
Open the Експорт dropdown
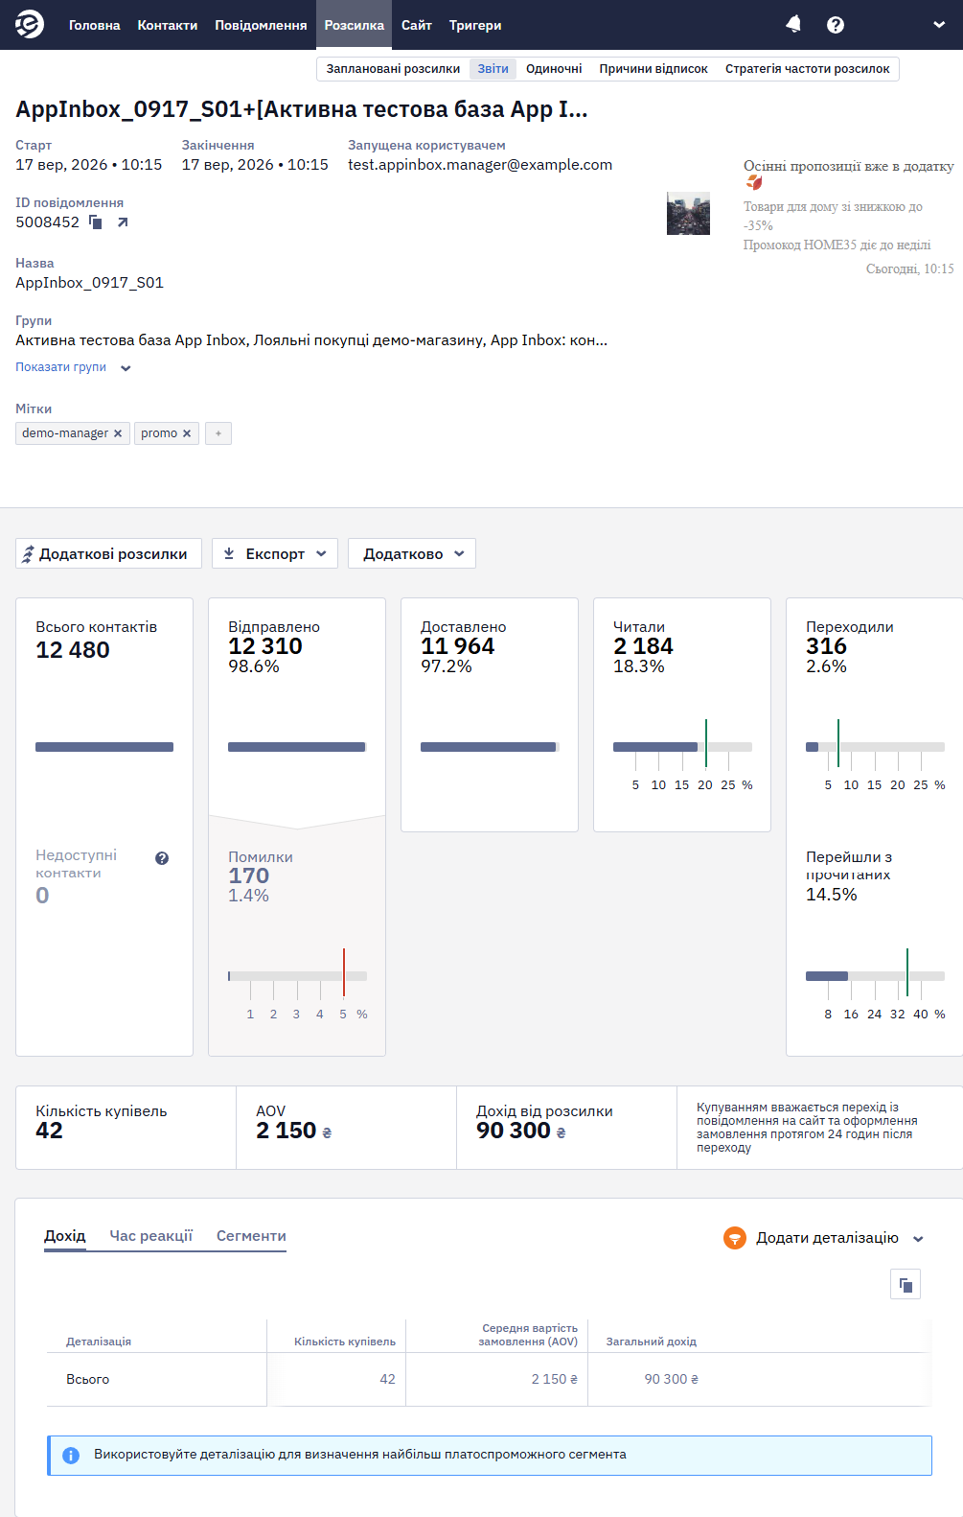coord(275,553)
